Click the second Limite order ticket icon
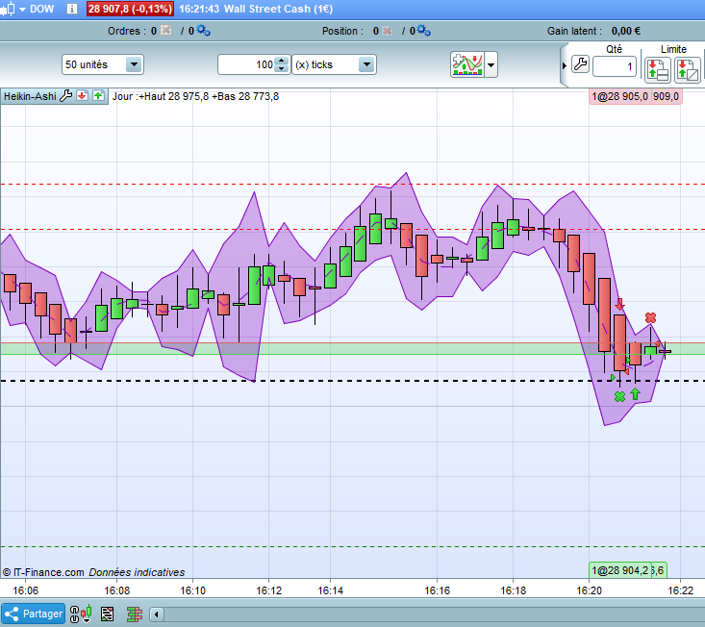The height and width of the screenshot is (627, 705). point(688,70)
